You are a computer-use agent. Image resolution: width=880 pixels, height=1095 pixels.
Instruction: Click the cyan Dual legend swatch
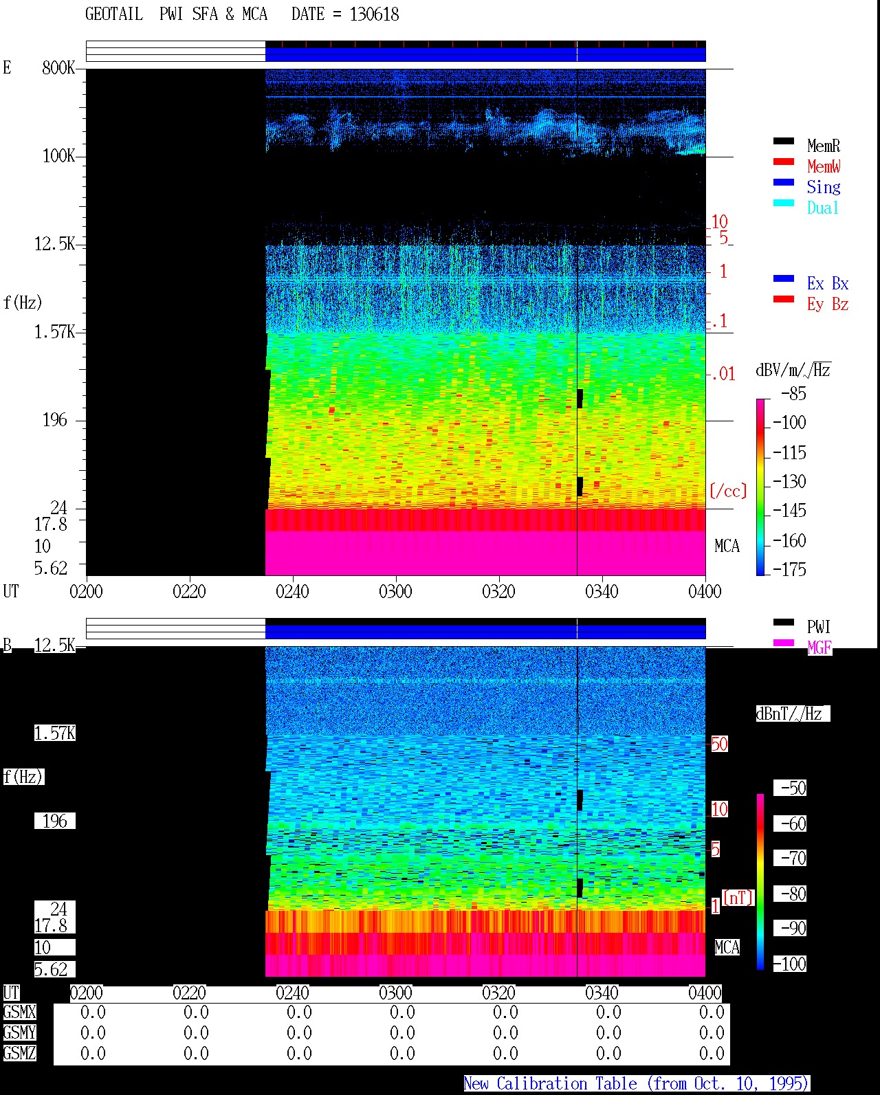[x=784, y=203]
